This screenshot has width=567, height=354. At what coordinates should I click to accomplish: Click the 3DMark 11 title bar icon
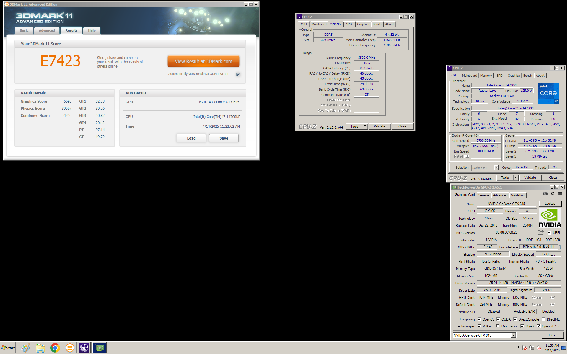point(6,4)
